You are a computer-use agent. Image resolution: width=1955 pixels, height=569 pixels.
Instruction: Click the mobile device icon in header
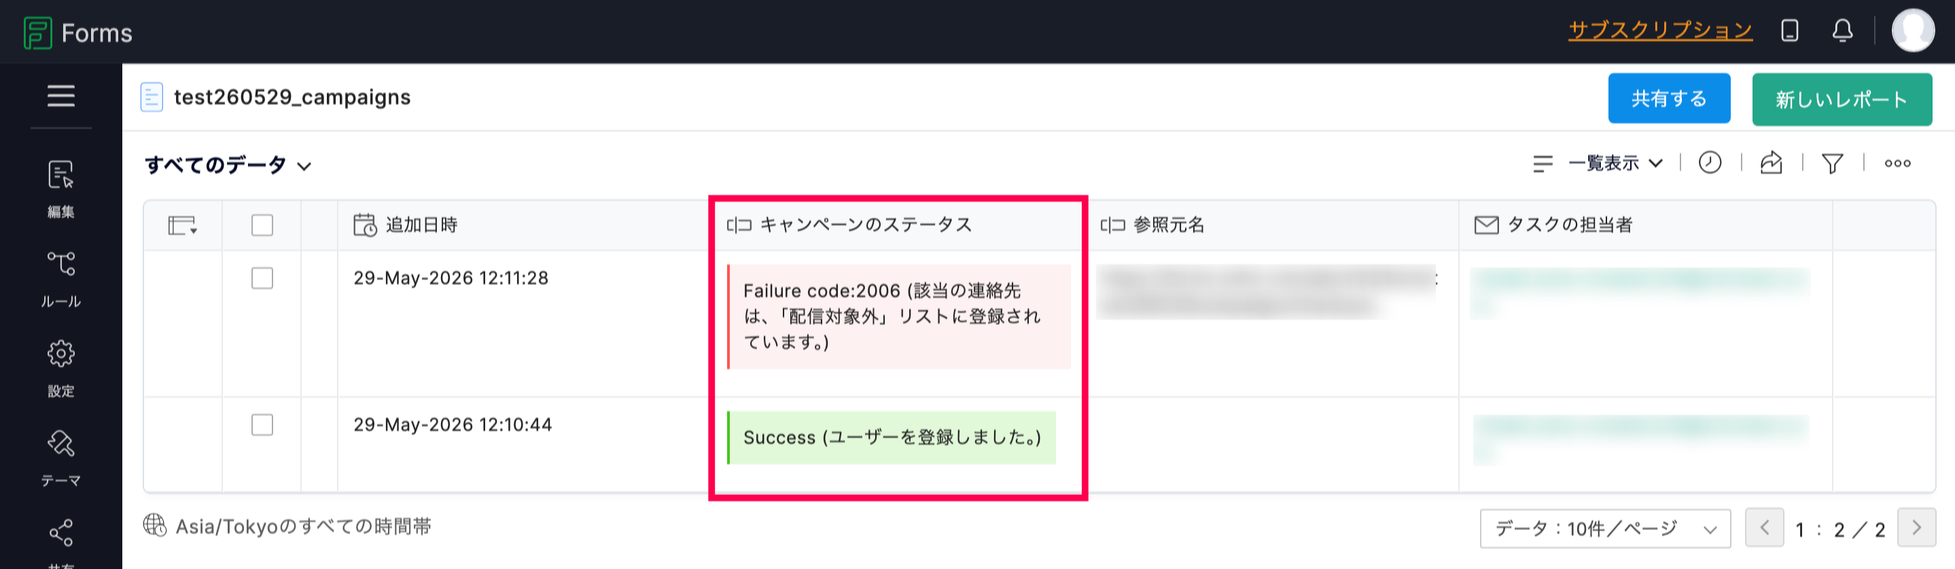[x=1790, y=31]
